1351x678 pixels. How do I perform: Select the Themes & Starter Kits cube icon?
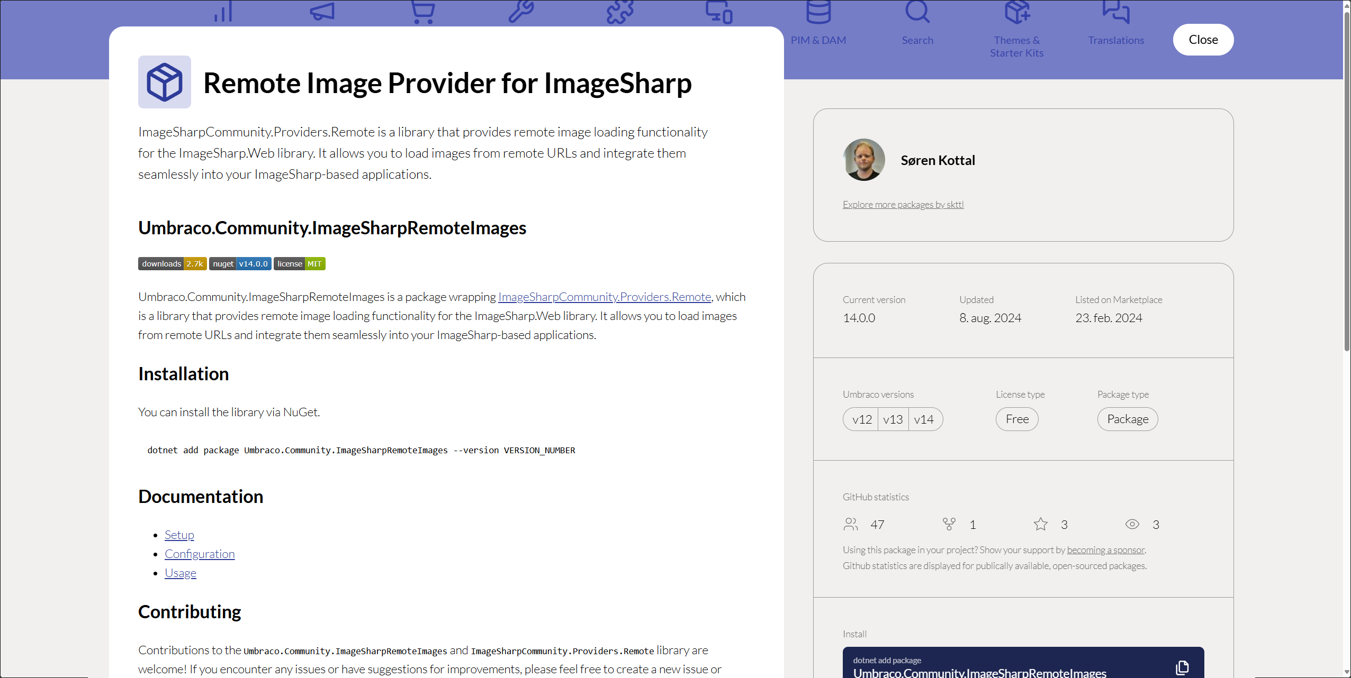tap(1016, 13)
